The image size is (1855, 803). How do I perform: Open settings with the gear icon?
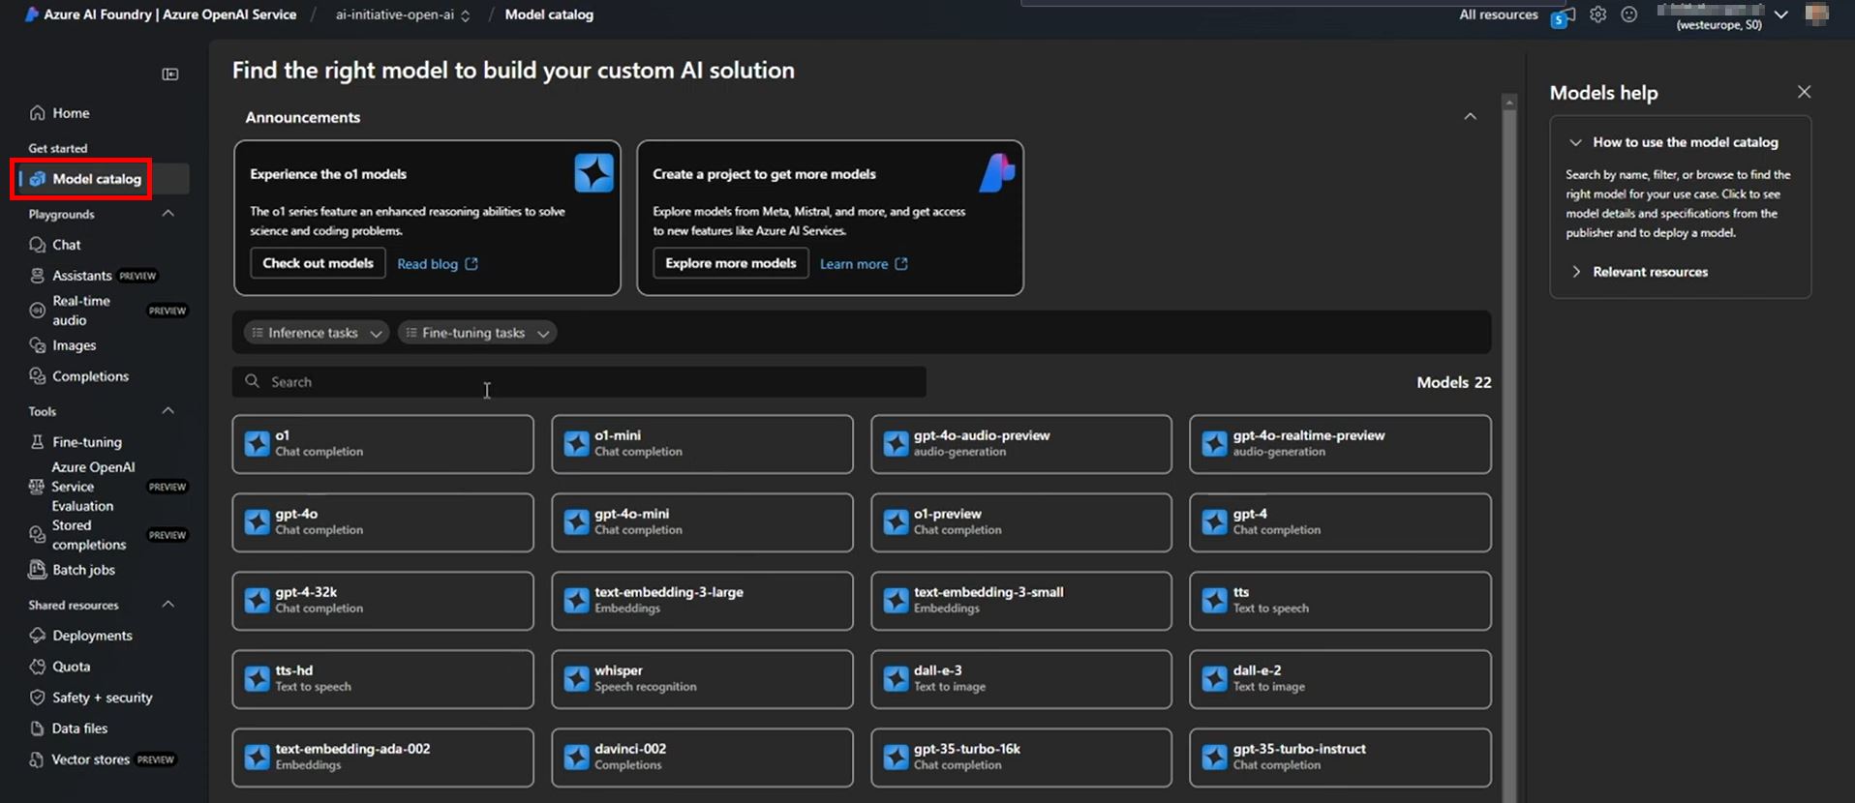coord(1597,15)
